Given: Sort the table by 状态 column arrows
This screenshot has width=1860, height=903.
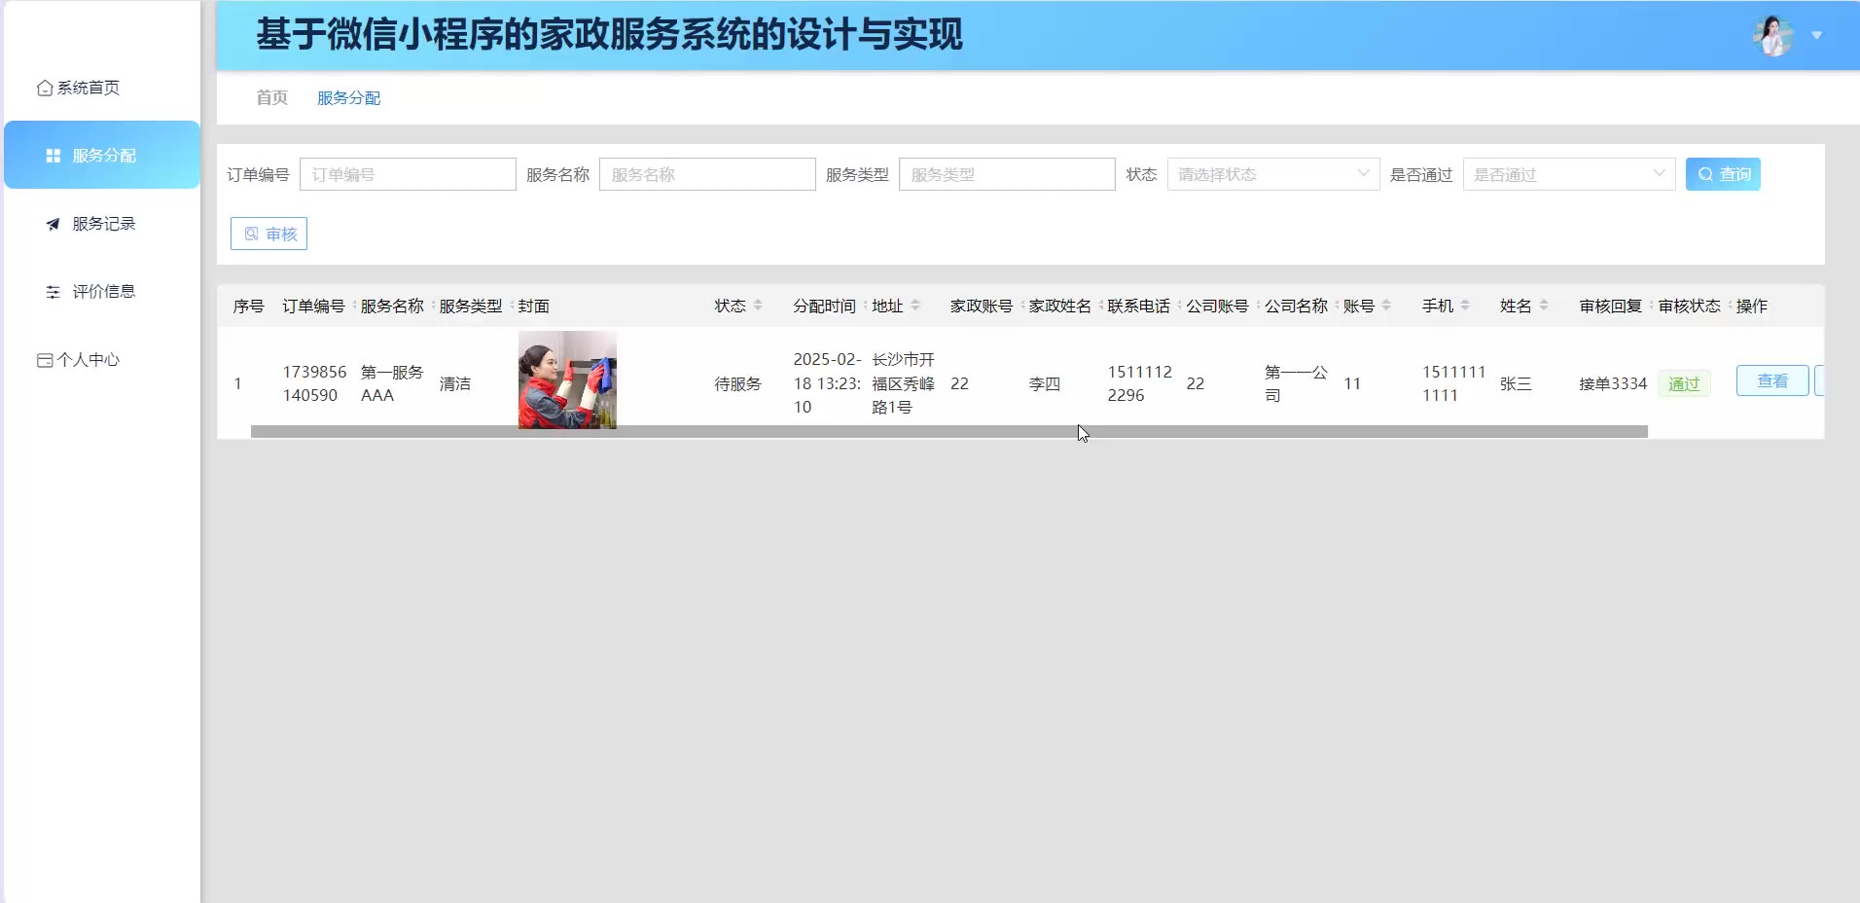Looking at the screenshot, I should click(x=758, y=306).
